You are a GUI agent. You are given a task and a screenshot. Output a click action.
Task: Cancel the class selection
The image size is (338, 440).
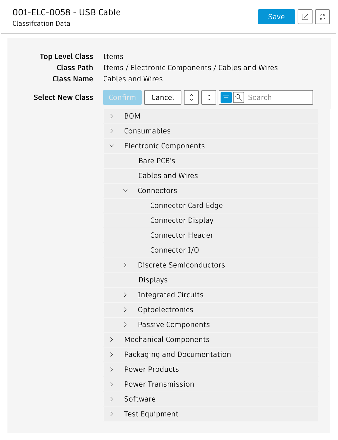tap(163, 97)
